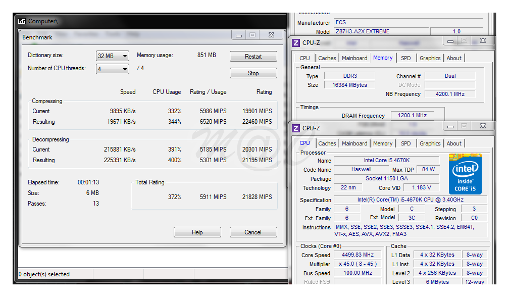Open the Dictionary size dropdown
This screenshot has width=509, height=297.
click(x=113, y=56)
